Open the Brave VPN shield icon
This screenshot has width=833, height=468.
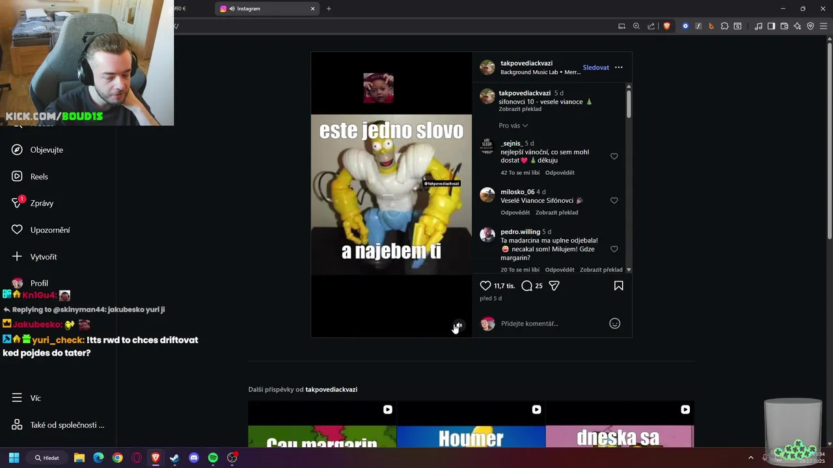point(810,26)
